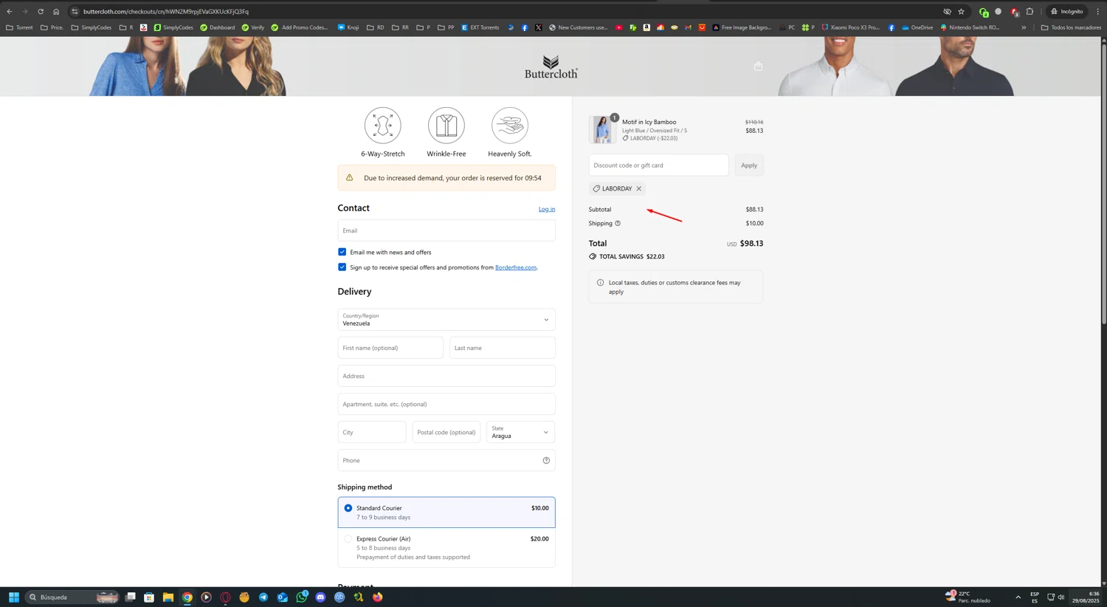Go to the browser home page
The width and height of the screenshot is (1107, 607).
pos(56,12)
